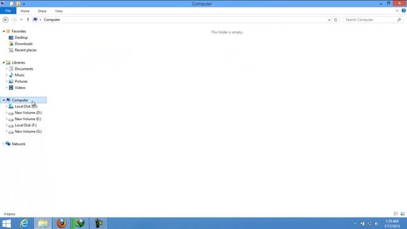Open the Music library
Screen dimensions: 407x229
click(20, 75)
